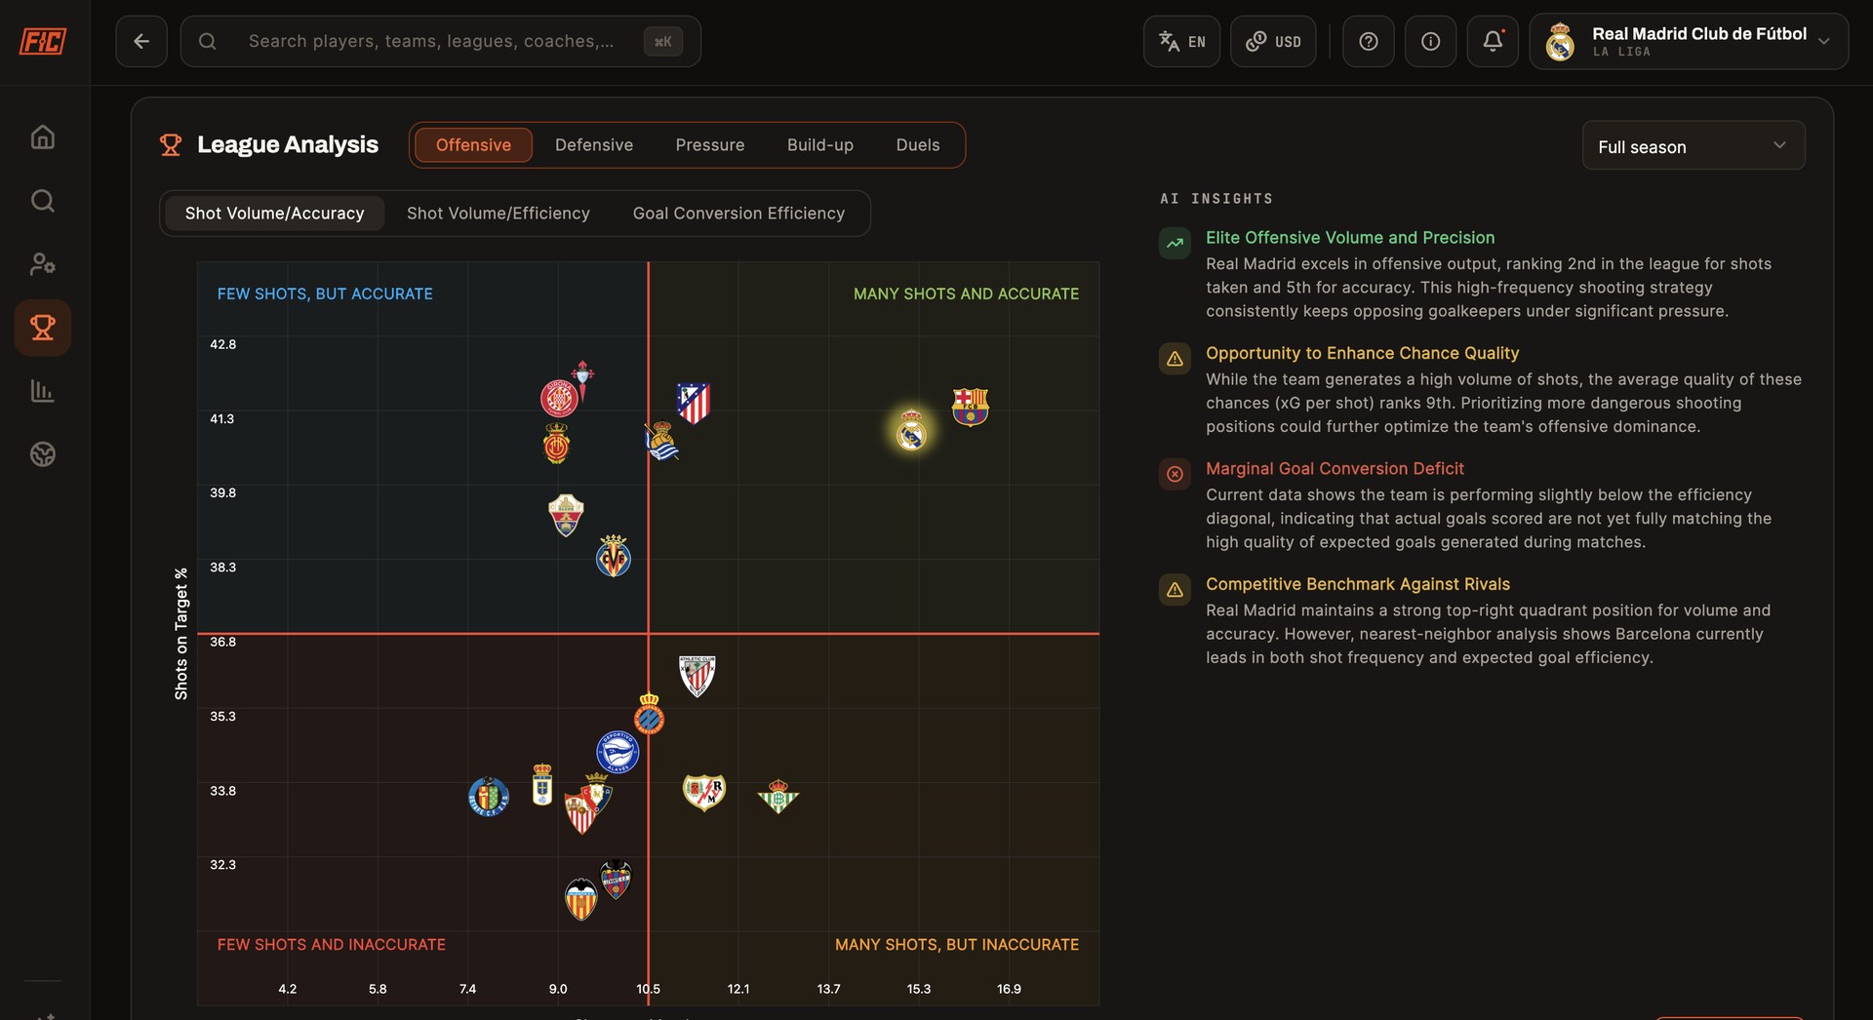
Task: Switch to the Pressure tab
Action: [710, 145]
